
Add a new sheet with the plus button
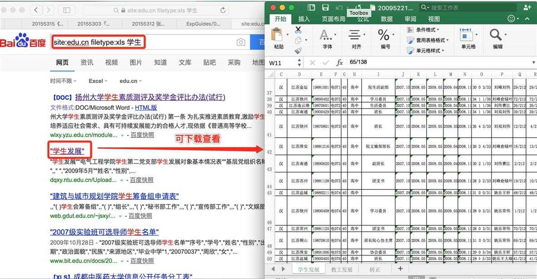[x=400, y=269]
